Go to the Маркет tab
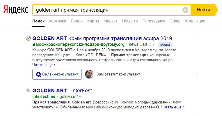The width and height of the screenshot is (222, 116). tap(111, 21)
